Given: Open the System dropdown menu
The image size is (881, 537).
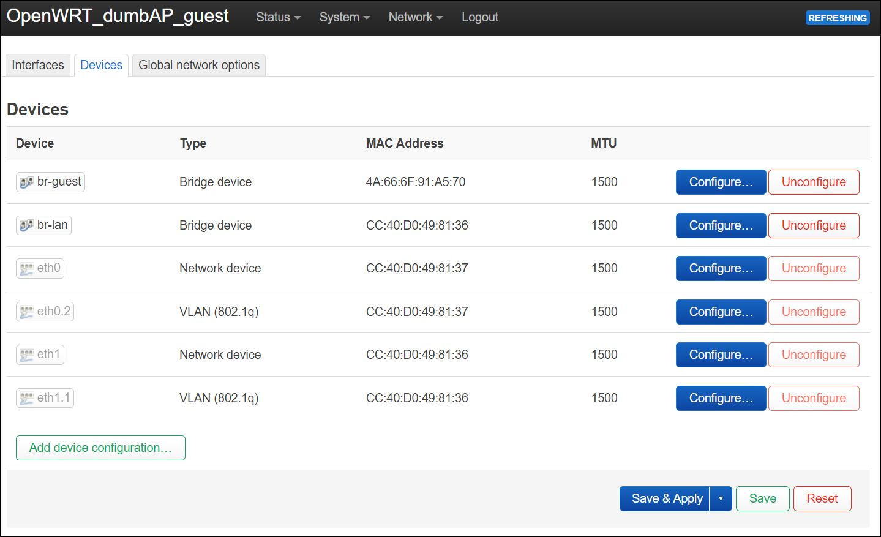Looking at the screenshot, I should (x=344, y=17).
